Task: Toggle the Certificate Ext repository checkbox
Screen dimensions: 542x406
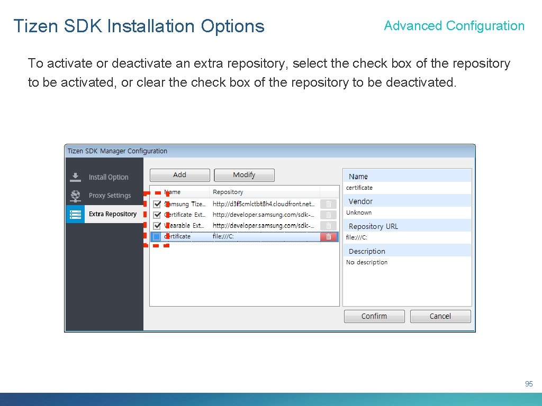Action: click(157, 215)
